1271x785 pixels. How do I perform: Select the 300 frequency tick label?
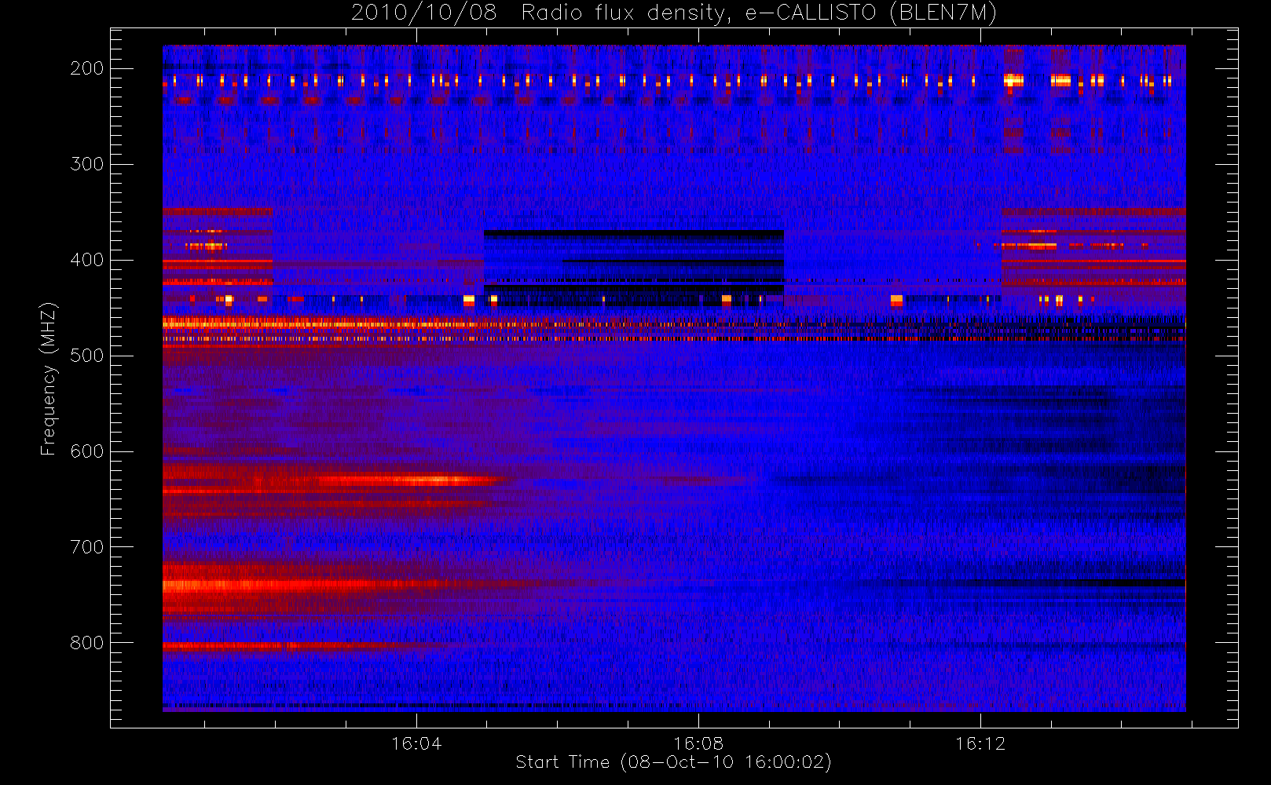pos(87,164)
